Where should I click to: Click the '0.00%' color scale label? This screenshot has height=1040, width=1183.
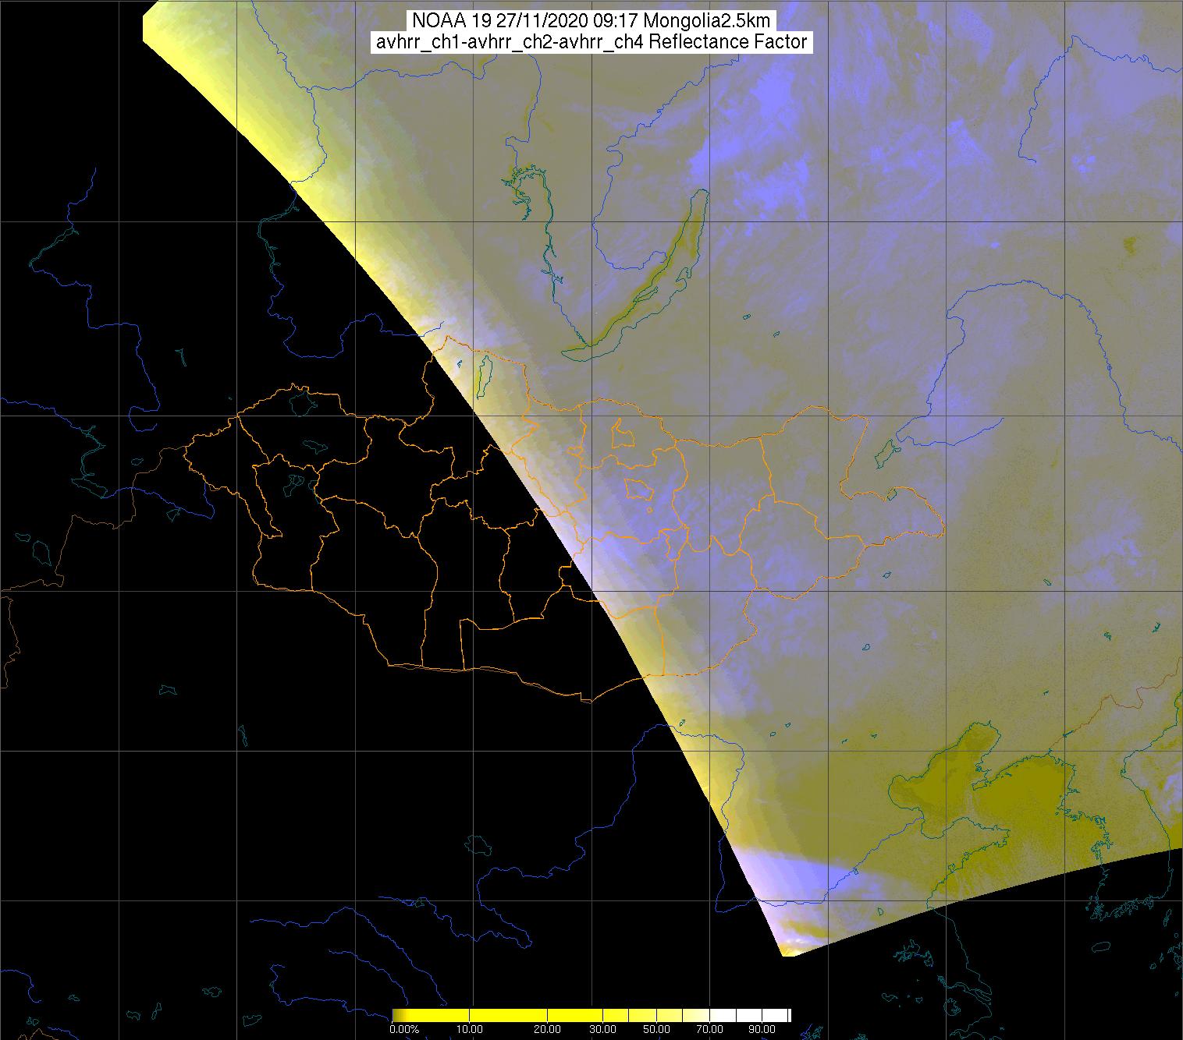pos(404,1031)
